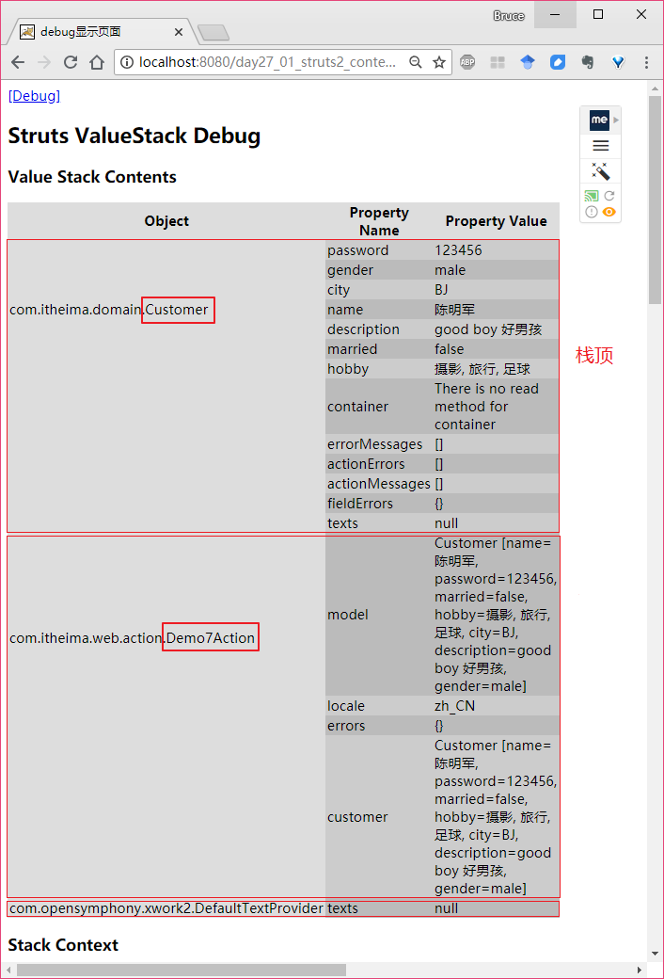The height and width of the screenshot is (979, 664).
Task: Click 'com.opensymphony.xwork2.DefaultTextProvider' cell
Action: tap(166, 908)
